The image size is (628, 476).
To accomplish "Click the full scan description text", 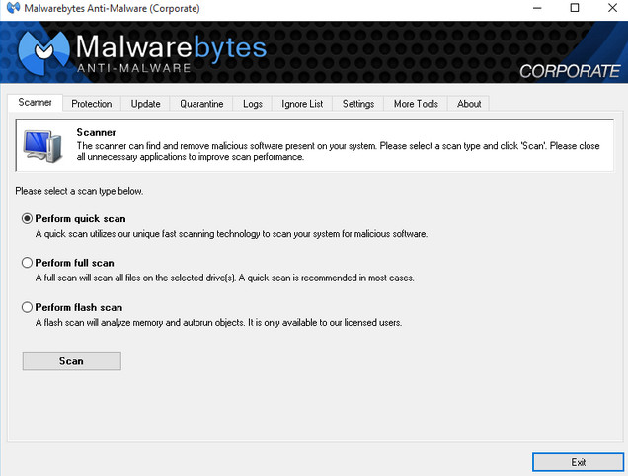I will (x=225, y=278).
